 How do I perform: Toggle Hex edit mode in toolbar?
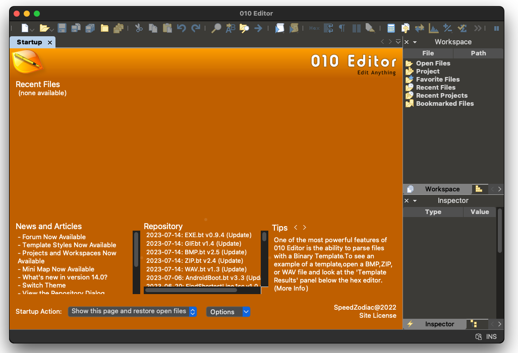[314, 28]
